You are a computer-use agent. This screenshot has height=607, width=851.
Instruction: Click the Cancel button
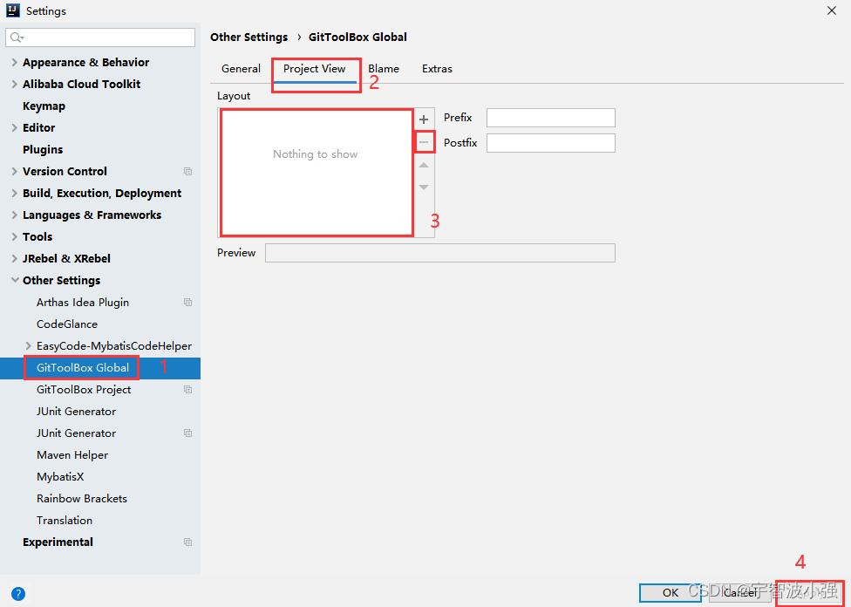click(x=740, y=593)
